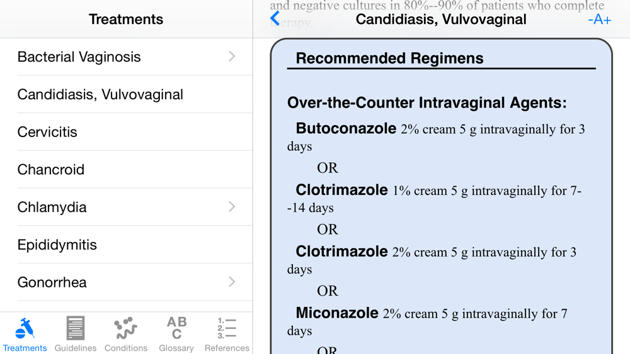Screen dimensions: 630x354
Task: Tap the Chlamydia list row
Action: [126, 207]
